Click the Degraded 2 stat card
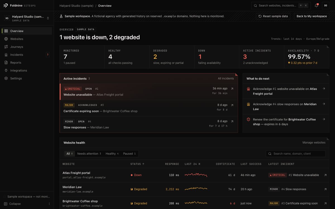The image size is (335, 209). pyautogui.click(x=172, y=57)
